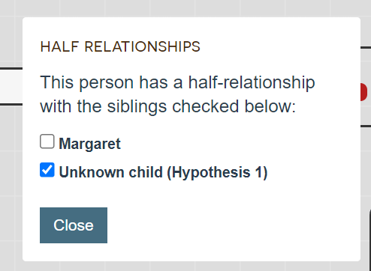The height and width of the screenshot is (271, 371).
Task: Close the Half Relationships dialog
Action: [x=74, y=225]
